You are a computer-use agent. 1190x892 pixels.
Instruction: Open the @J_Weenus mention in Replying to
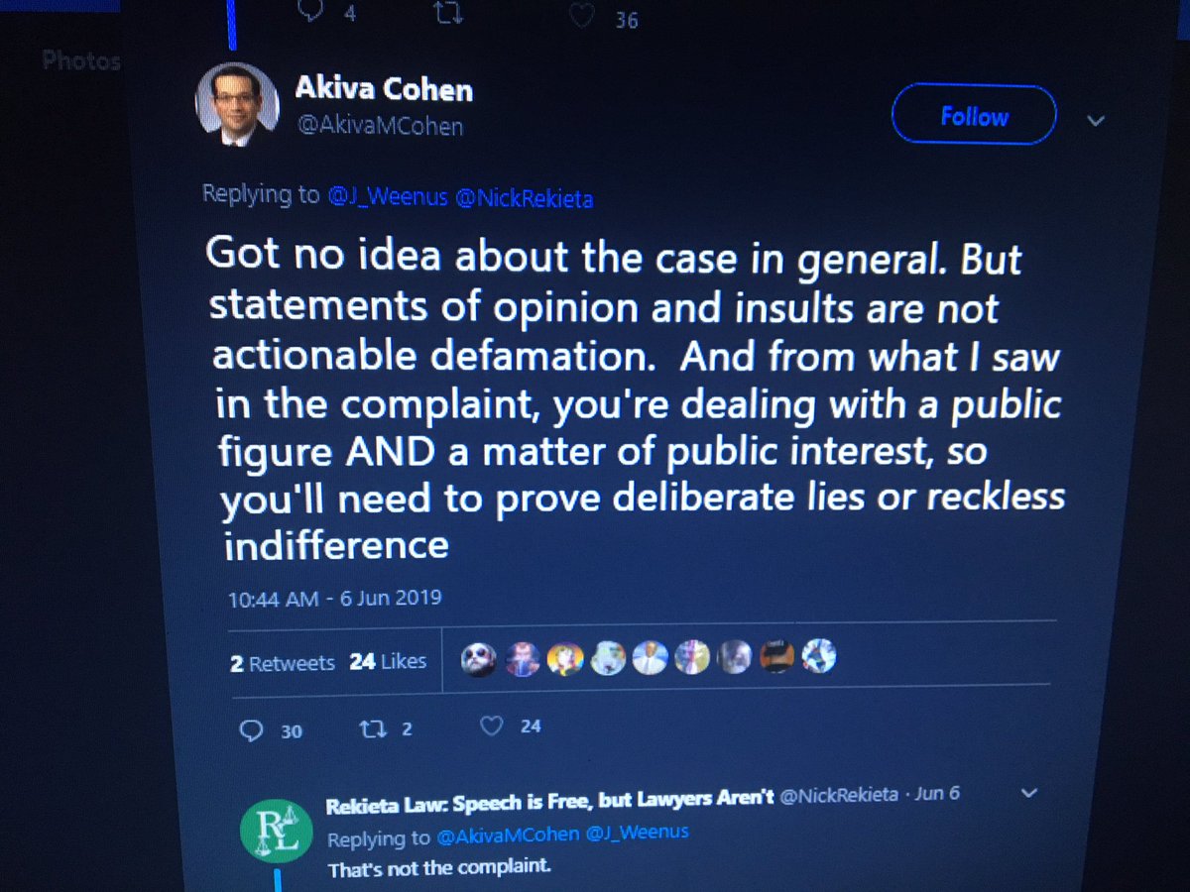coord(388,196)
